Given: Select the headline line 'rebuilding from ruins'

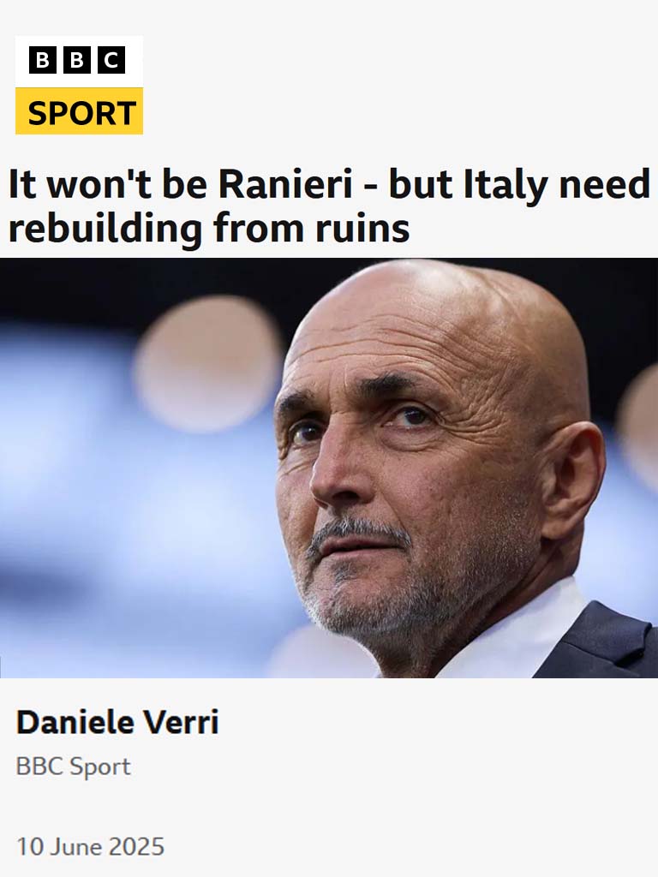Looking at the screenshot, I should click(209, 228).
